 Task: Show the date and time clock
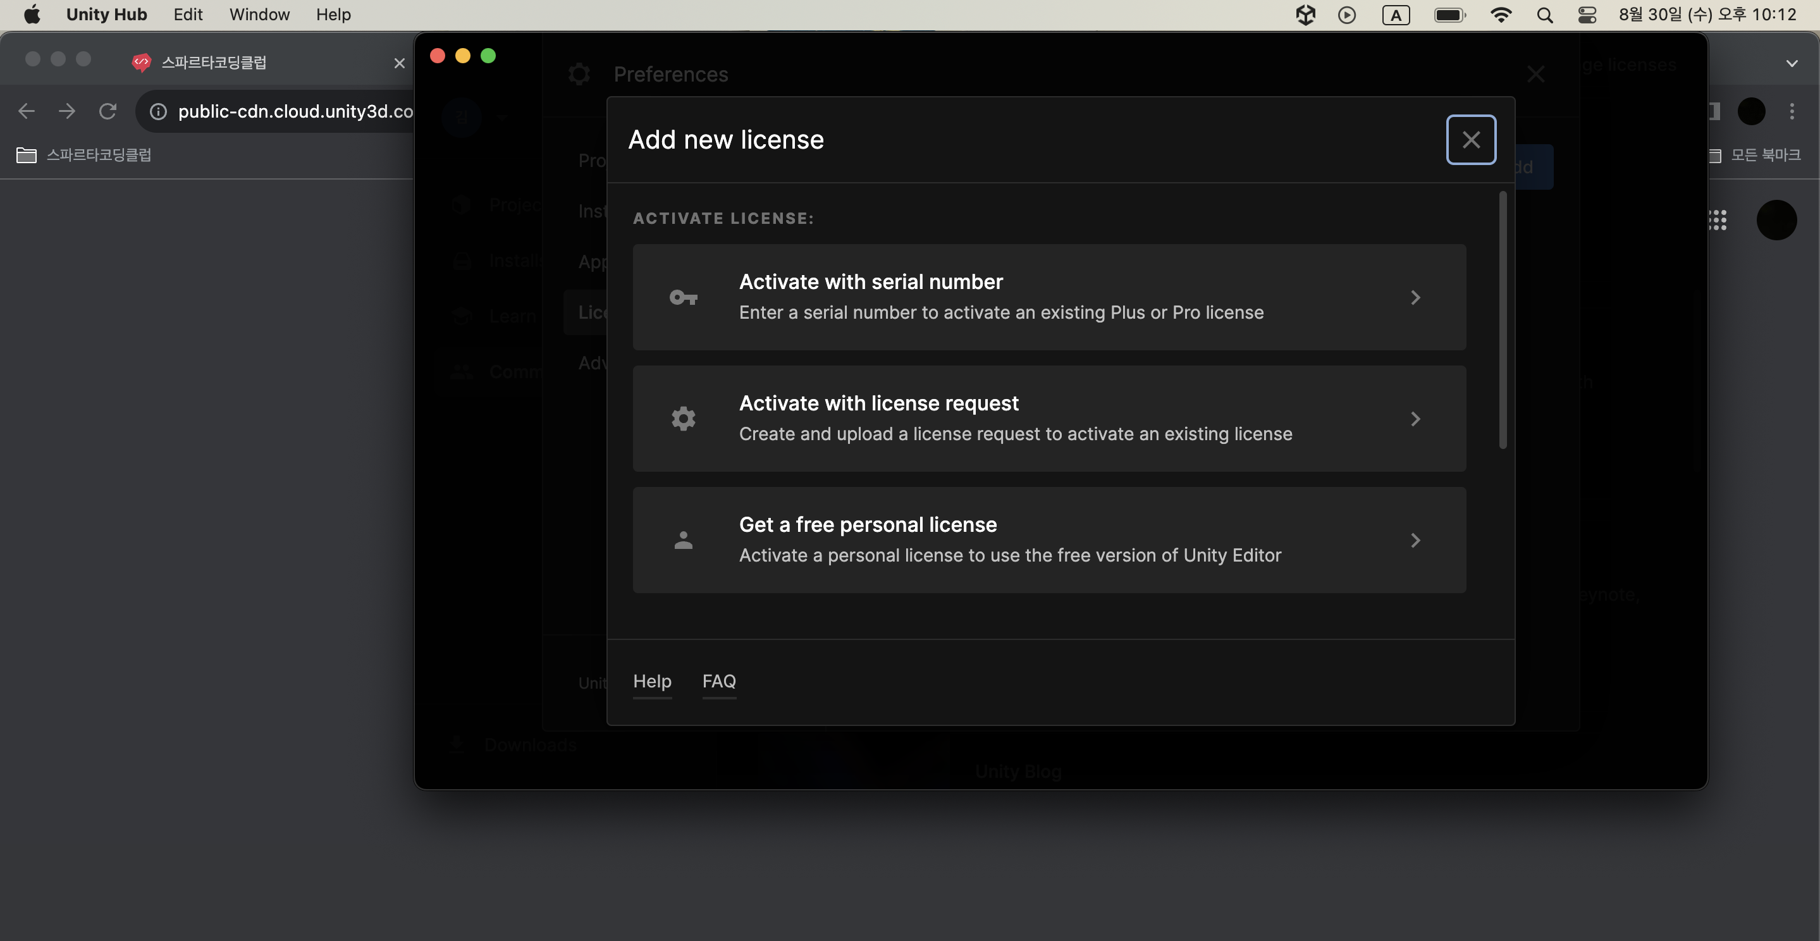(1707, 14)
